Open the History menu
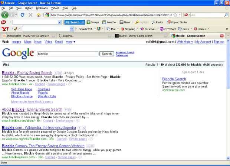The image size is (230, 166). [x=29, y=8]
